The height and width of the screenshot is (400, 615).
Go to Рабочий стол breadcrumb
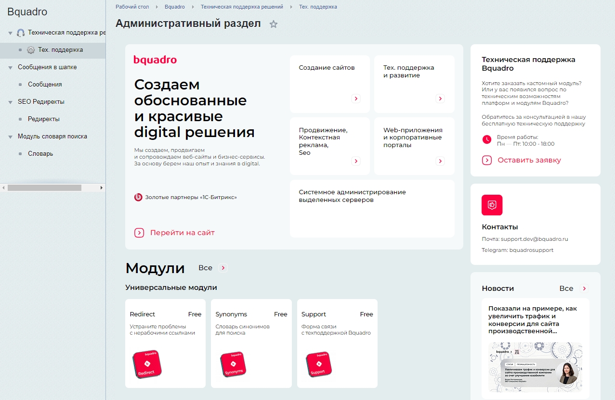coord(132,7)
